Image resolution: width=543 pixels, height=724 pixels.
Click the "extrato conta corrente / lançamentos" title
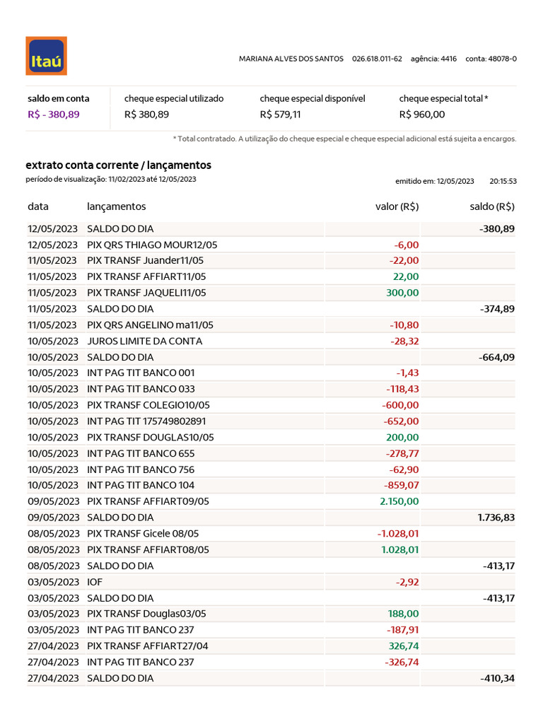(118, 165)
